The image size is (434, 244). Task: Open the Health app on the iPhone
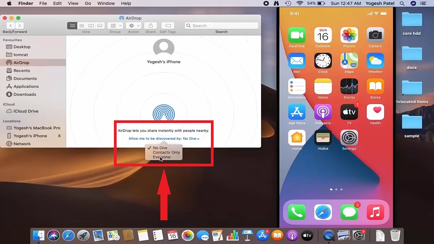click(375, 112)
